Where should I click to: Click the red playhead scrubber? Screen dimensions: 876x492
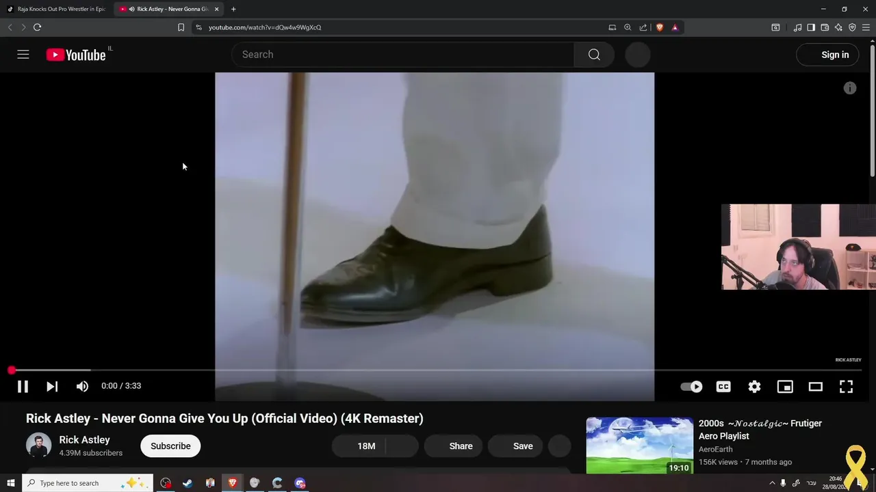coord(12,370)
